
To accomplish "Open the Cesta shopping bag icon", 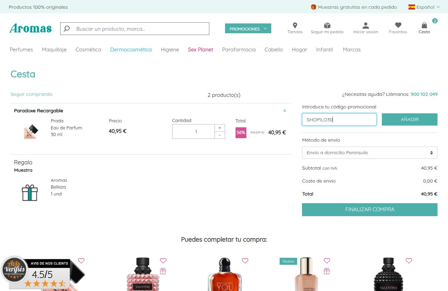I will point(424,25).
